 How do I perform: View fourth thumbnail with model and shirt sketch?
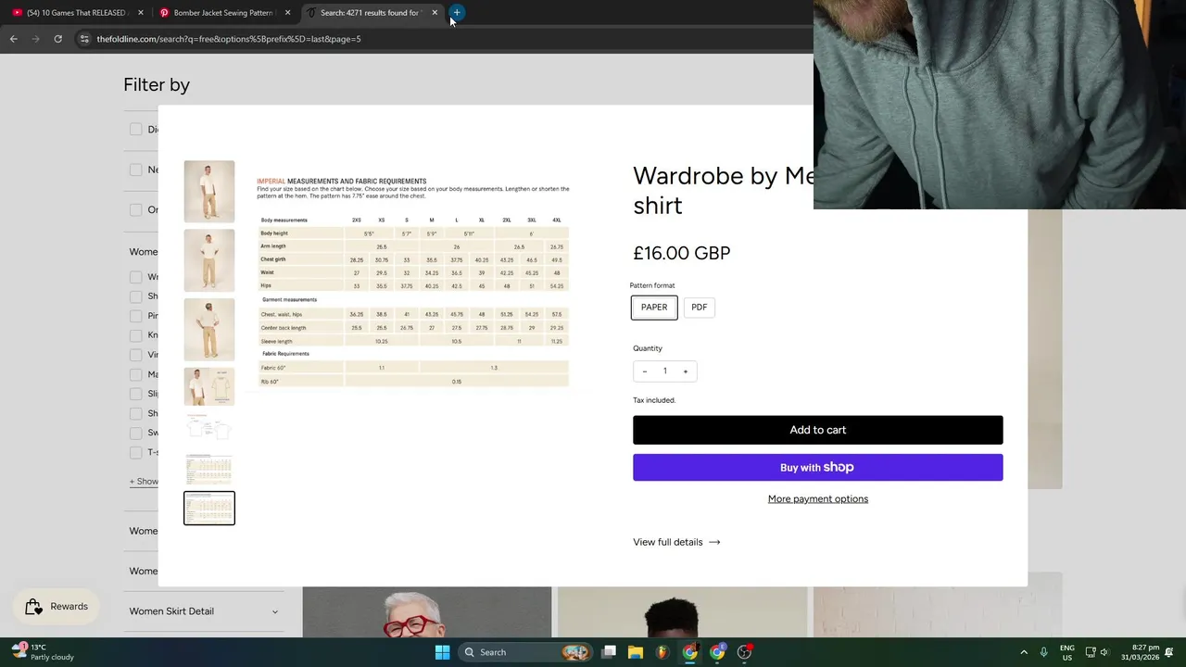tap(209, 386)
